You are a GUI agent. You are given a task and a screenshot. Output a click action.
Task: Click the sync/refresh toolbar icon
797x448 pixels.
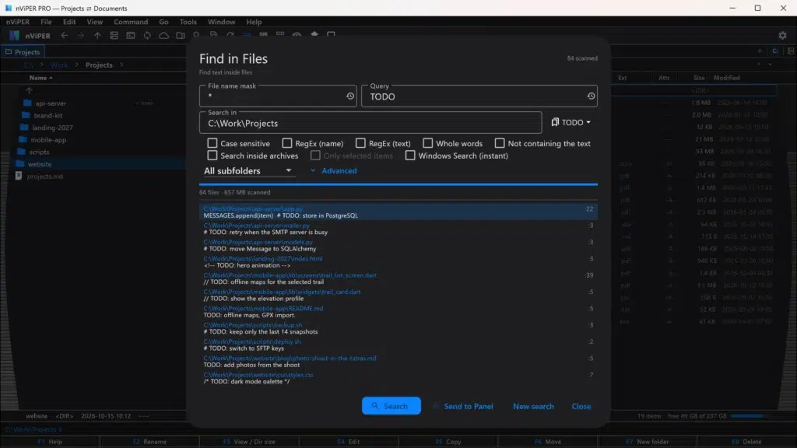pos(147,36)
